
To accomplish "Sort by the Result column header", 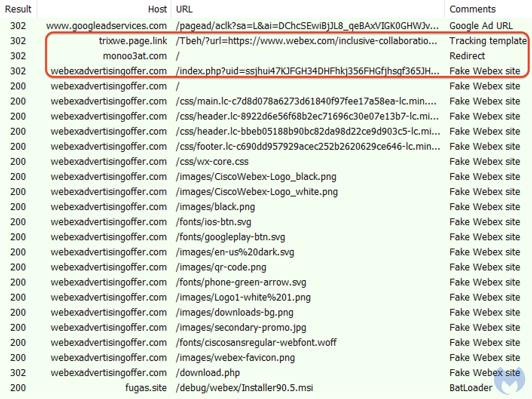I will [x=18, y=9].
